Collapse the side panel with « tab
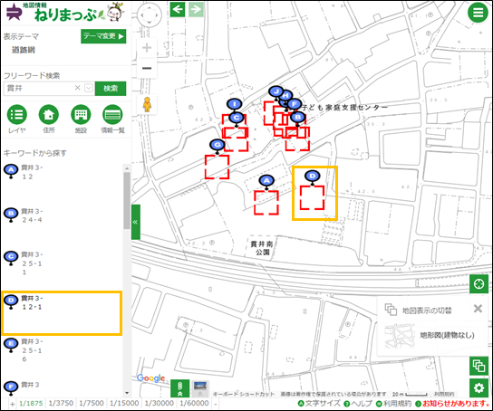The height and width of the screenshot is (411, 493). [136, 222]
